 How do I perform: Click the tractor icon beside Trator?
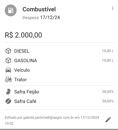(x=8, y=79)
